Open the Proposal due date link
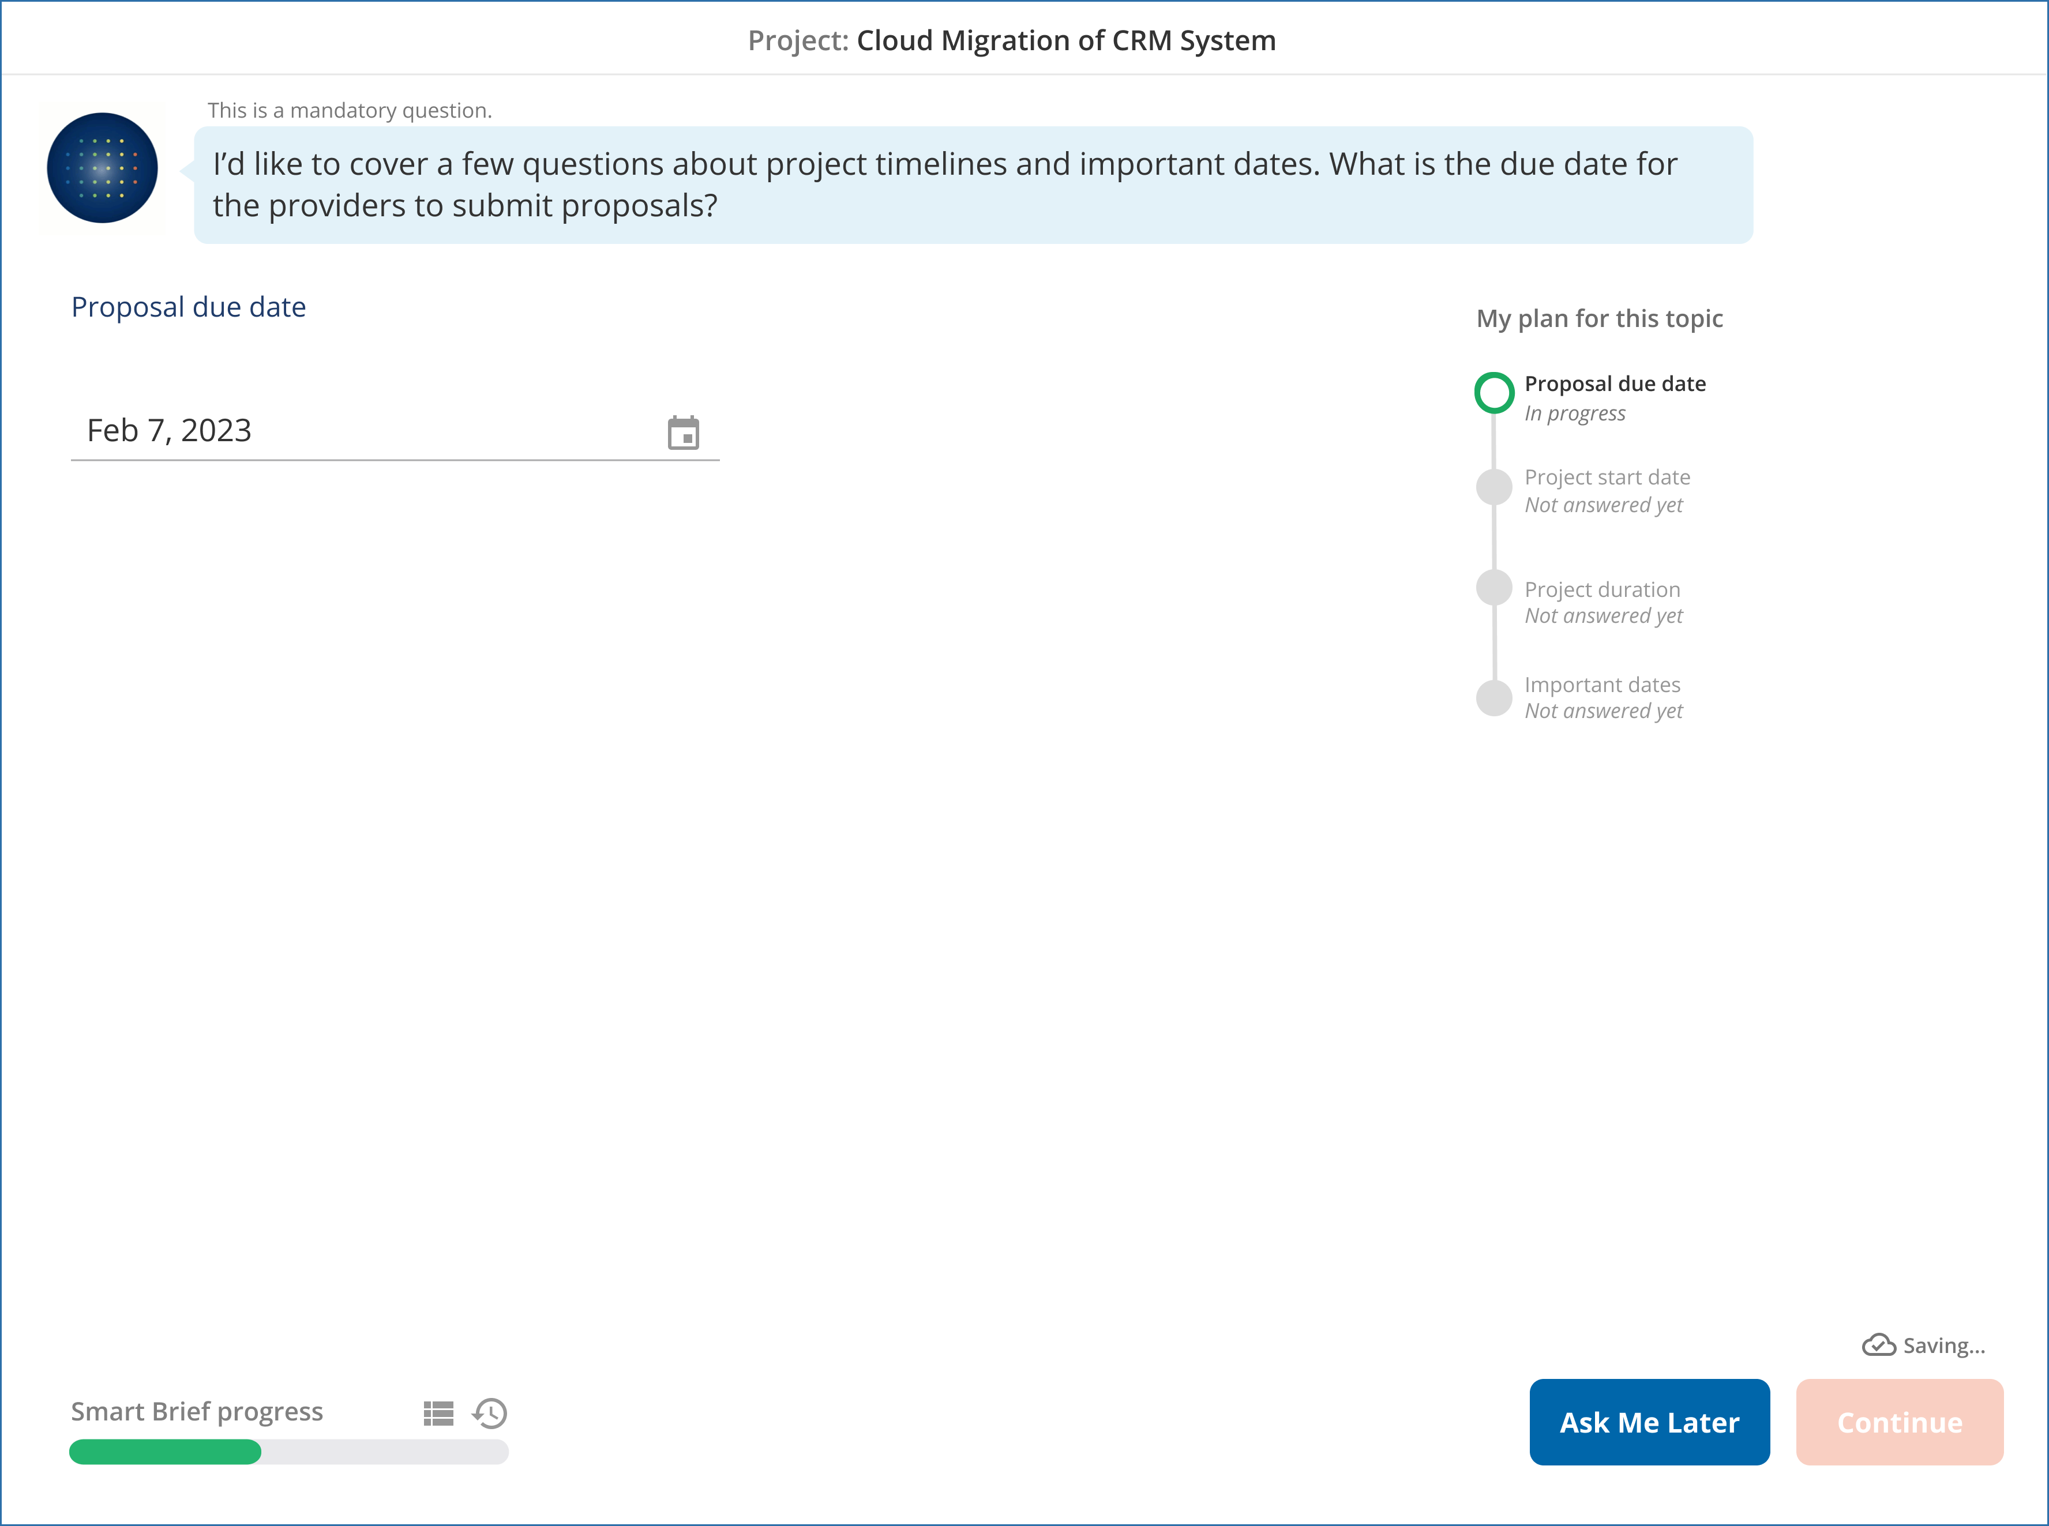 point(189,306)
